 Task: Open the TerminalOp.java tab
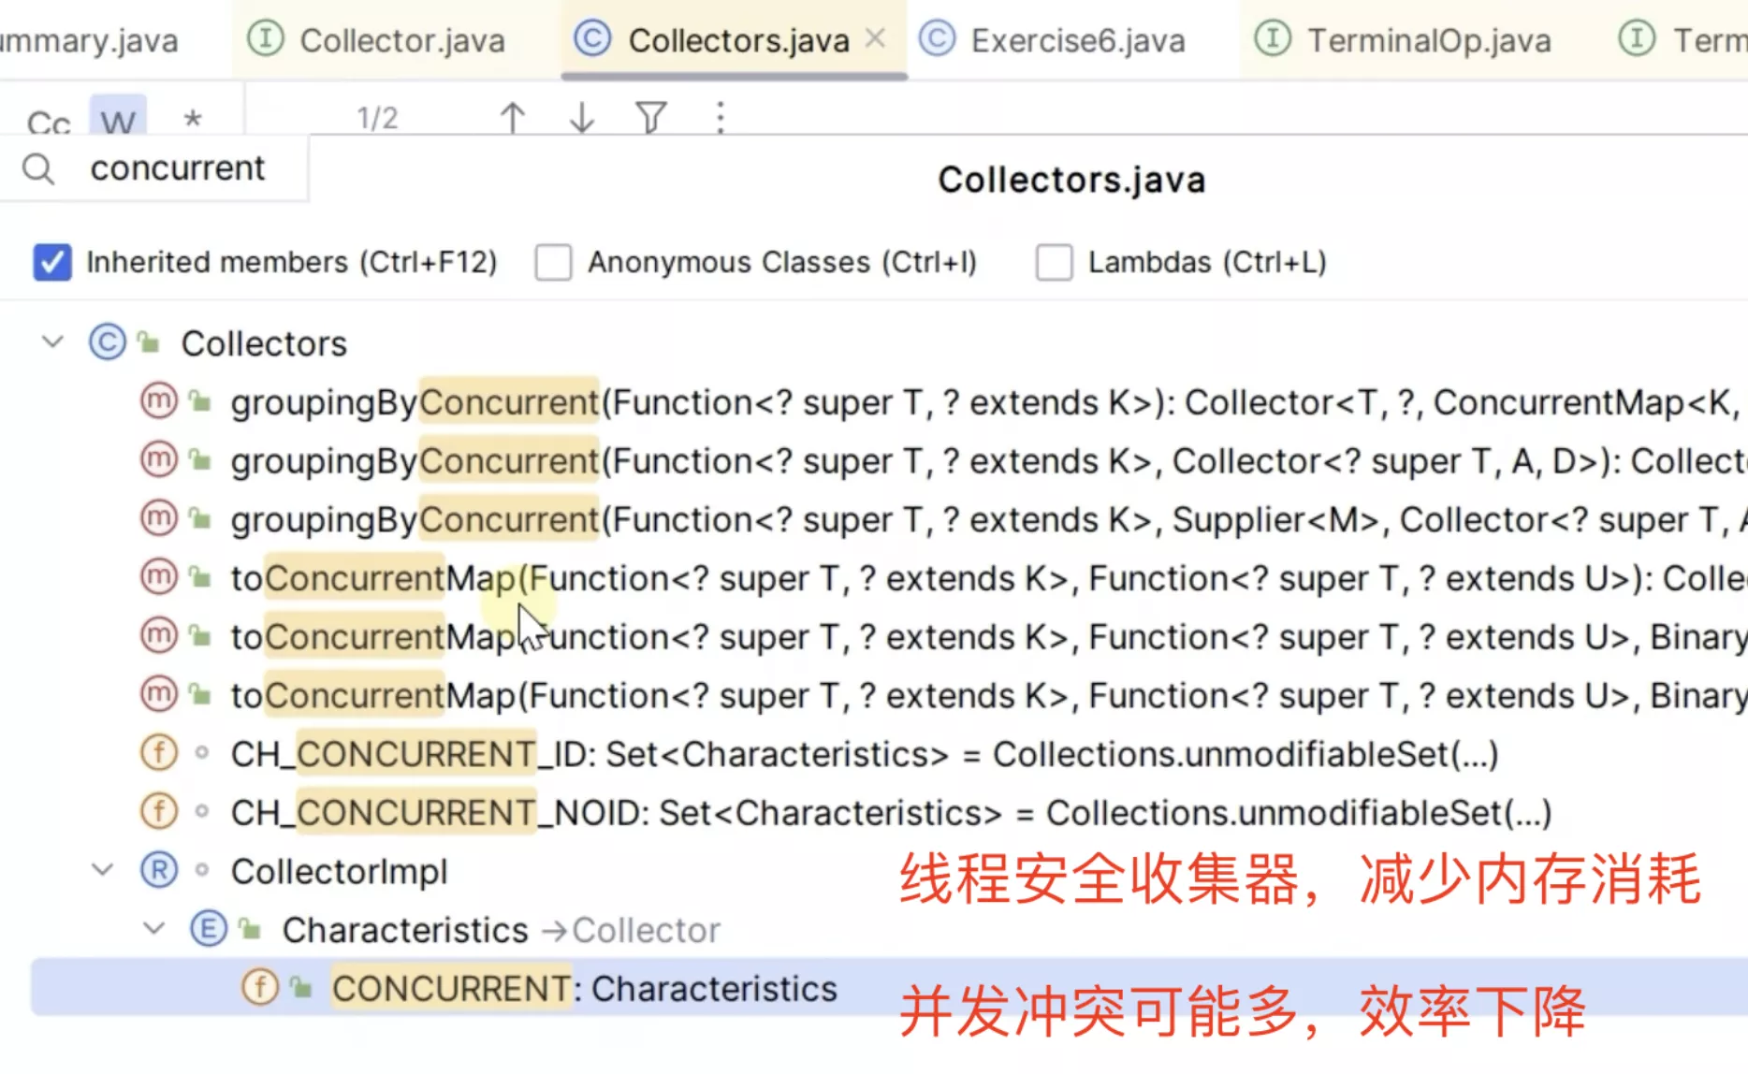coord(1403,40)
